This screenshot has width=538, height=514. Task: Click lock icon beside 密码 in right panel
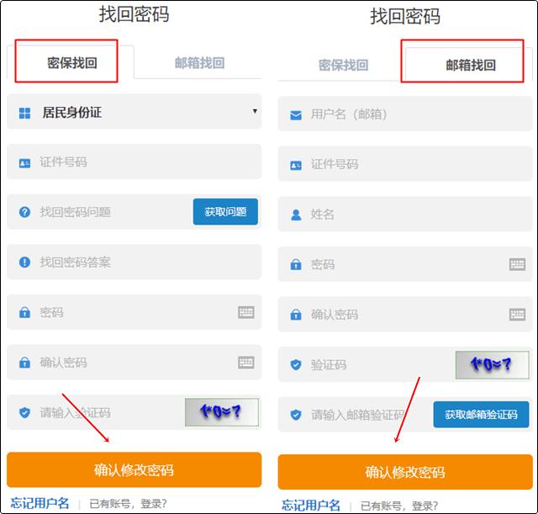point(296,264)
